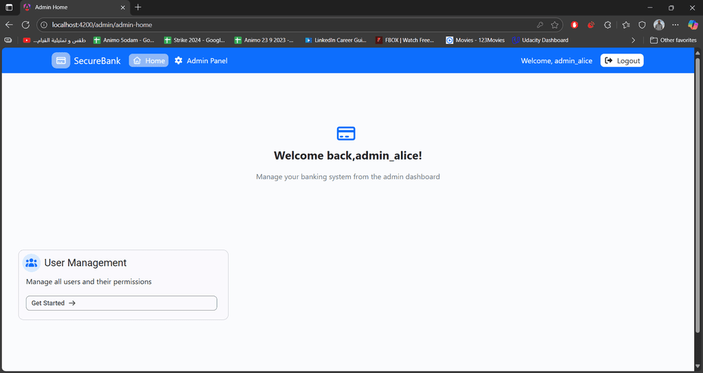Click the page vertical scrollbar
The image size is (703, 373).
pyautogui.click(x=698, y=195)
